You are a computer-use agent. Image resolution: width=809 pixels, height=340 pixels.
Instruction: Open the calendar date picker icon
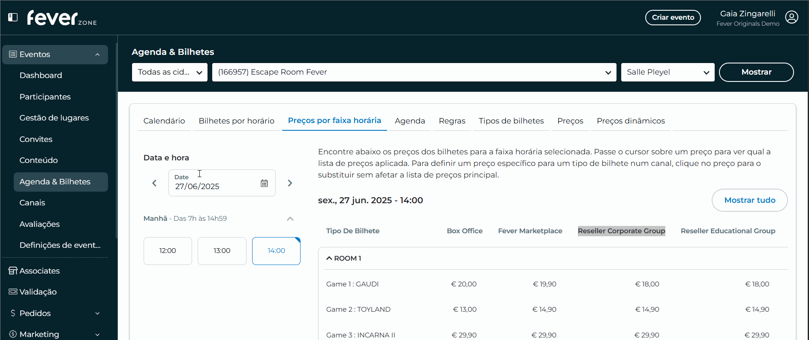pyautogui.click(x=264, y=183)
